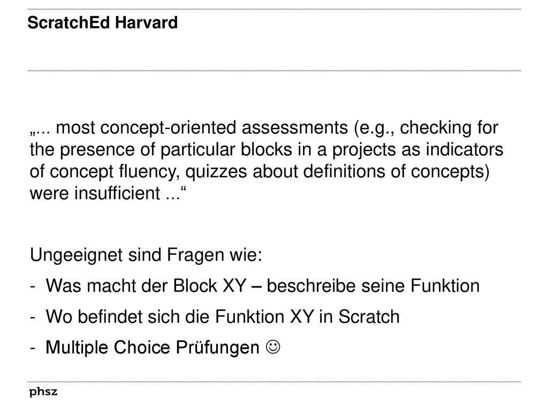Image resolution: width=548 pixels, height=411 pixels.
Task: Click the word 'Scratch' in second bullet
Action: (x=369, y=317)
